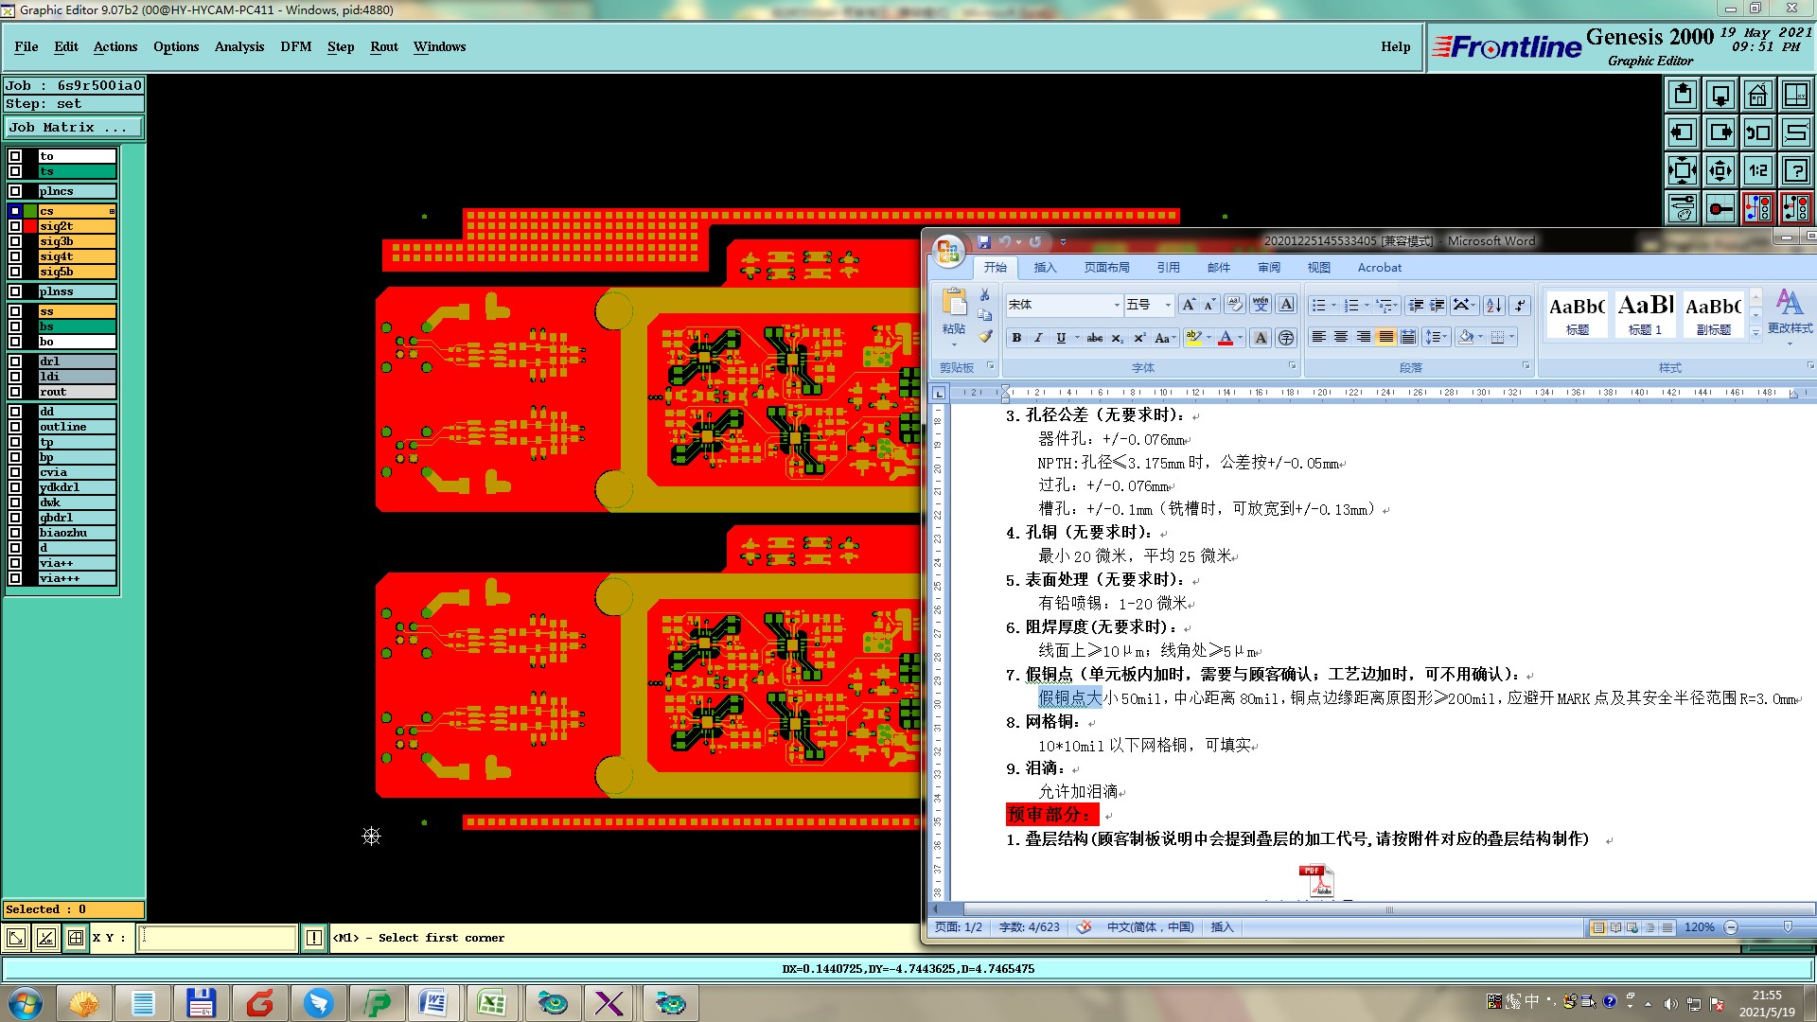Open the font name 宋体 dropdown
This screenshot has height=1022, width=1817.
(x=1117, y=305)
